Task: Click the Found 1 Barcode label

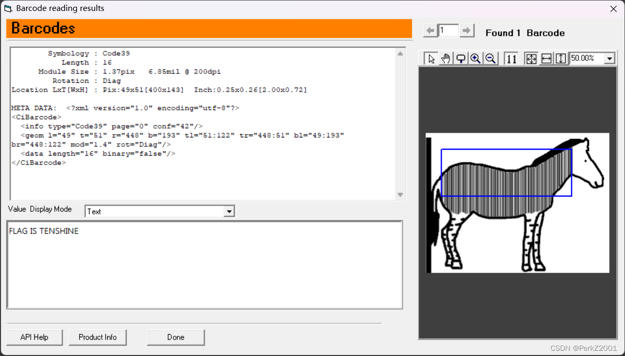Action: point(525,33)
